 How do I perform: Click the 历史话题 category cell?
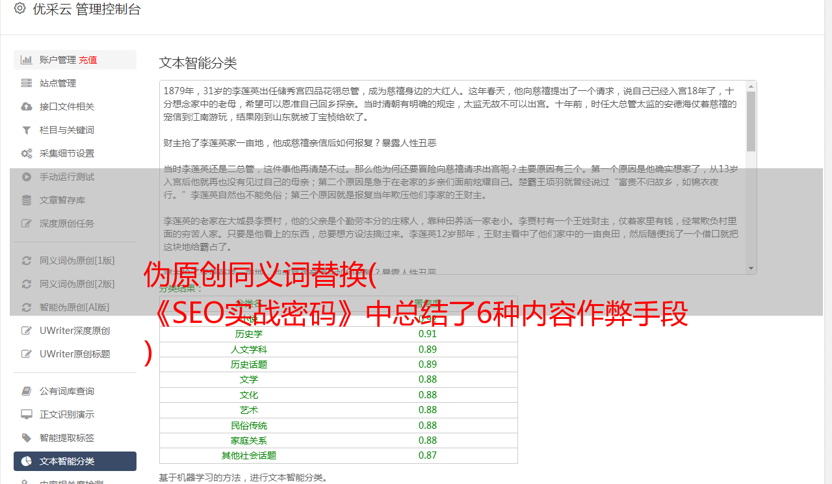[x=249, y=364]
